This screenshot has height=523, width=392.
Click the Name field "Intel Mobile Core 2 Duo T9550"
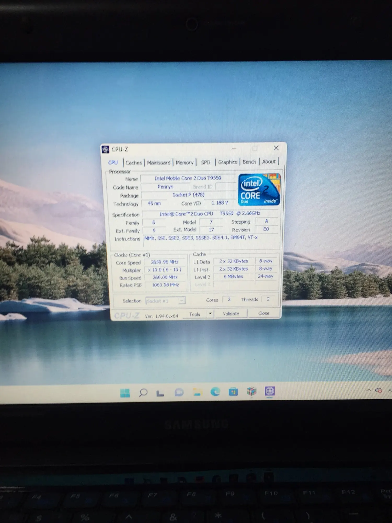(x=188, y=178)
